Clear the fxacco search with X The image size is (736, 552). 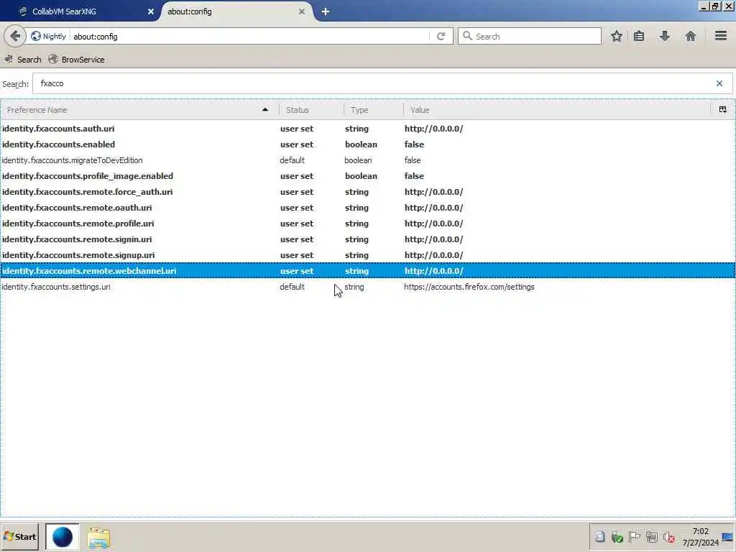point(719,83)
